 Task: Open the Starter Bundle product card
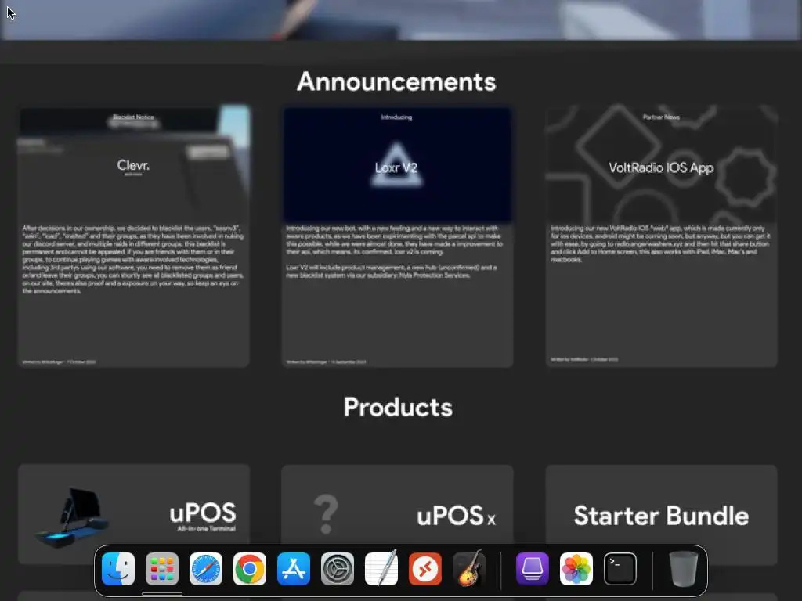661,515
